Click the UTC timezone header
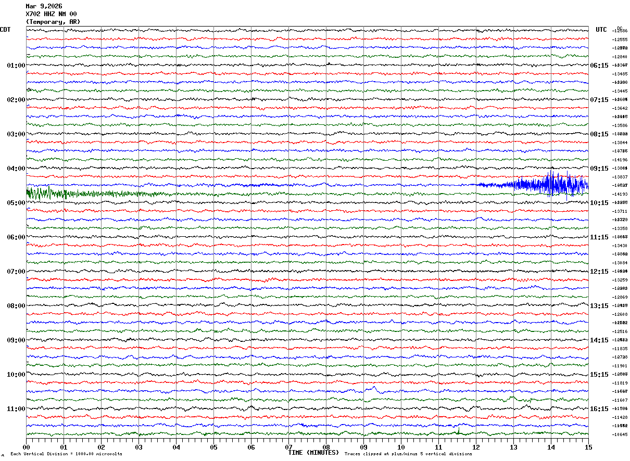The image size is (630, 461). 601,30
